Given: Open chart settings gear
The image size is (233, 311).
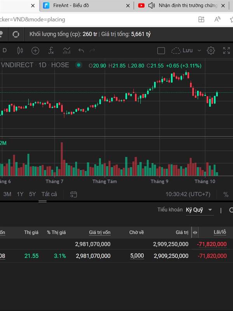Looking at the screenshot, I should pyautogui.click(x=211, y=51).
